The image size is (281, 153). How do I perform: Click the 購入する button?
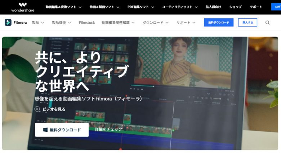247,22
